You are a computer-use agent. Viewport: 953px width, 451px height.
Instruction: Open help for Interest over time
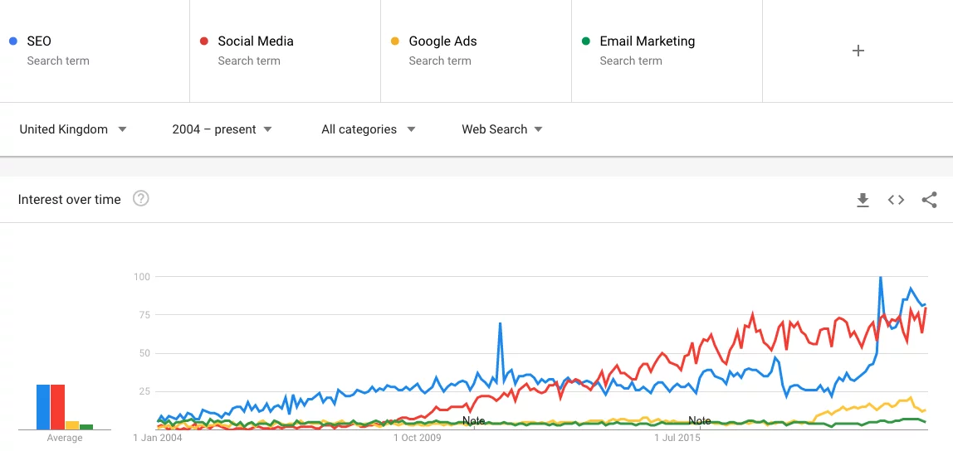click(141, 199)
